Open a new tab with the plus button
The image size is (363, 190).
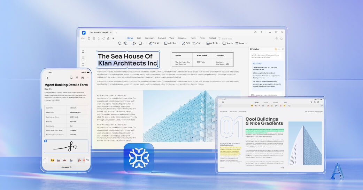pyautogui.click(x=116, y=33)
